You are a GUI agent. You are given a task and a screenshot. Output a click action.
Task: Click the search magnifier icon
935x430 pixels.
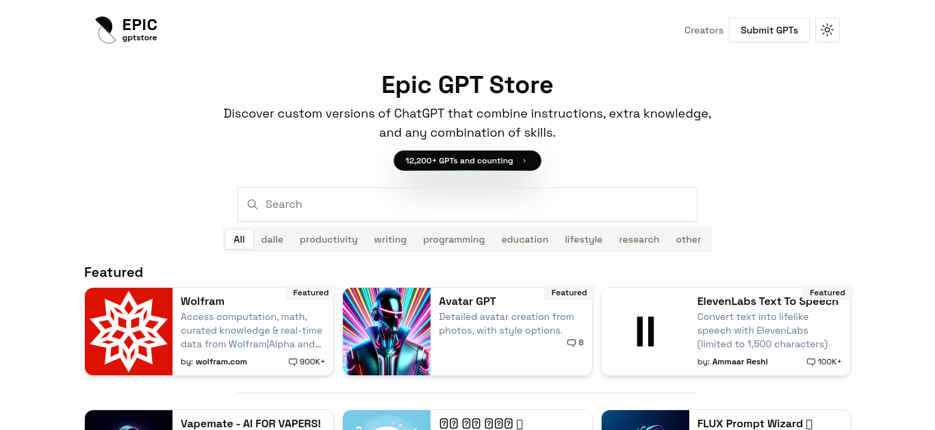tap(253, 204)
